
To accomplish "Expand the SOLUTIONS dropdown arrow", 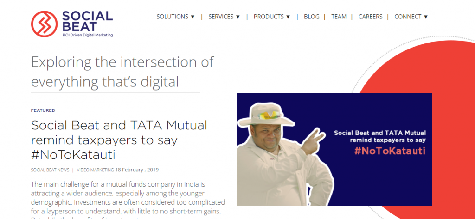I will click(193, 17).
